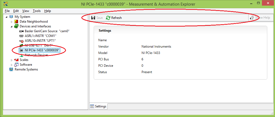Click the Remote Systems icon
The height and width of the screenshot is (117, 275).
click(11, 69)
